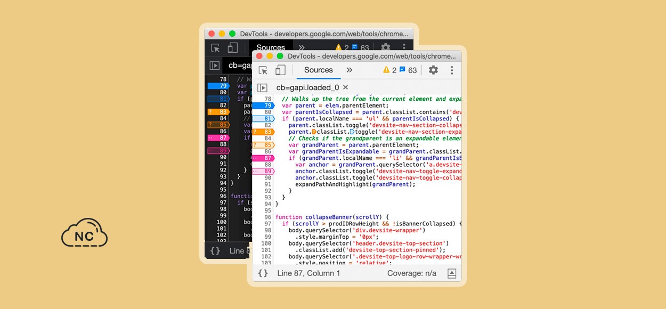
Task: Close the cb=gapi.loaded_0 file tab
Action: coord(345,87)
